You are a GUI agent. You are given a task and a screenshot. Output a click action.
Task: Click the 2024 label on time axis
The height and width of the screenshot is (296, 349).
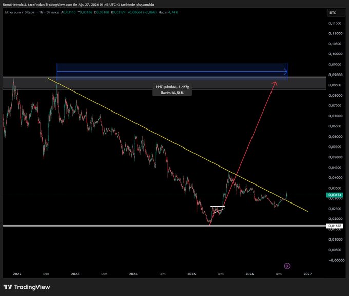(133, 274)
